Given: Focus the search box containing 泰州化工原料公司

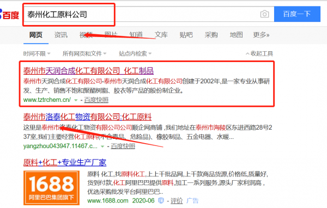Looking at the screenshot, I should click(x=148, y=14).
